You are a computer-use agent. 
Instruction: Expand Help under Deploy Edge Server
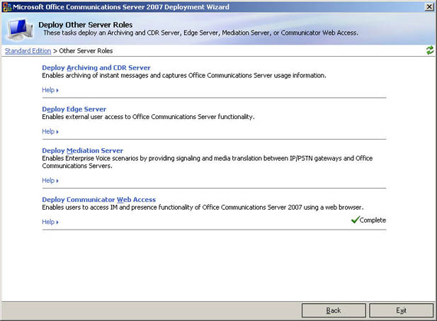[50, 132]
